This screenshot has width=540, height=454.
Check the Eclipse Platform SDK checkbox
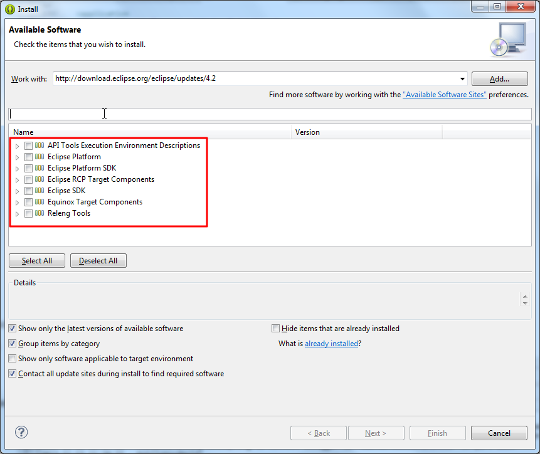(29, 168)
